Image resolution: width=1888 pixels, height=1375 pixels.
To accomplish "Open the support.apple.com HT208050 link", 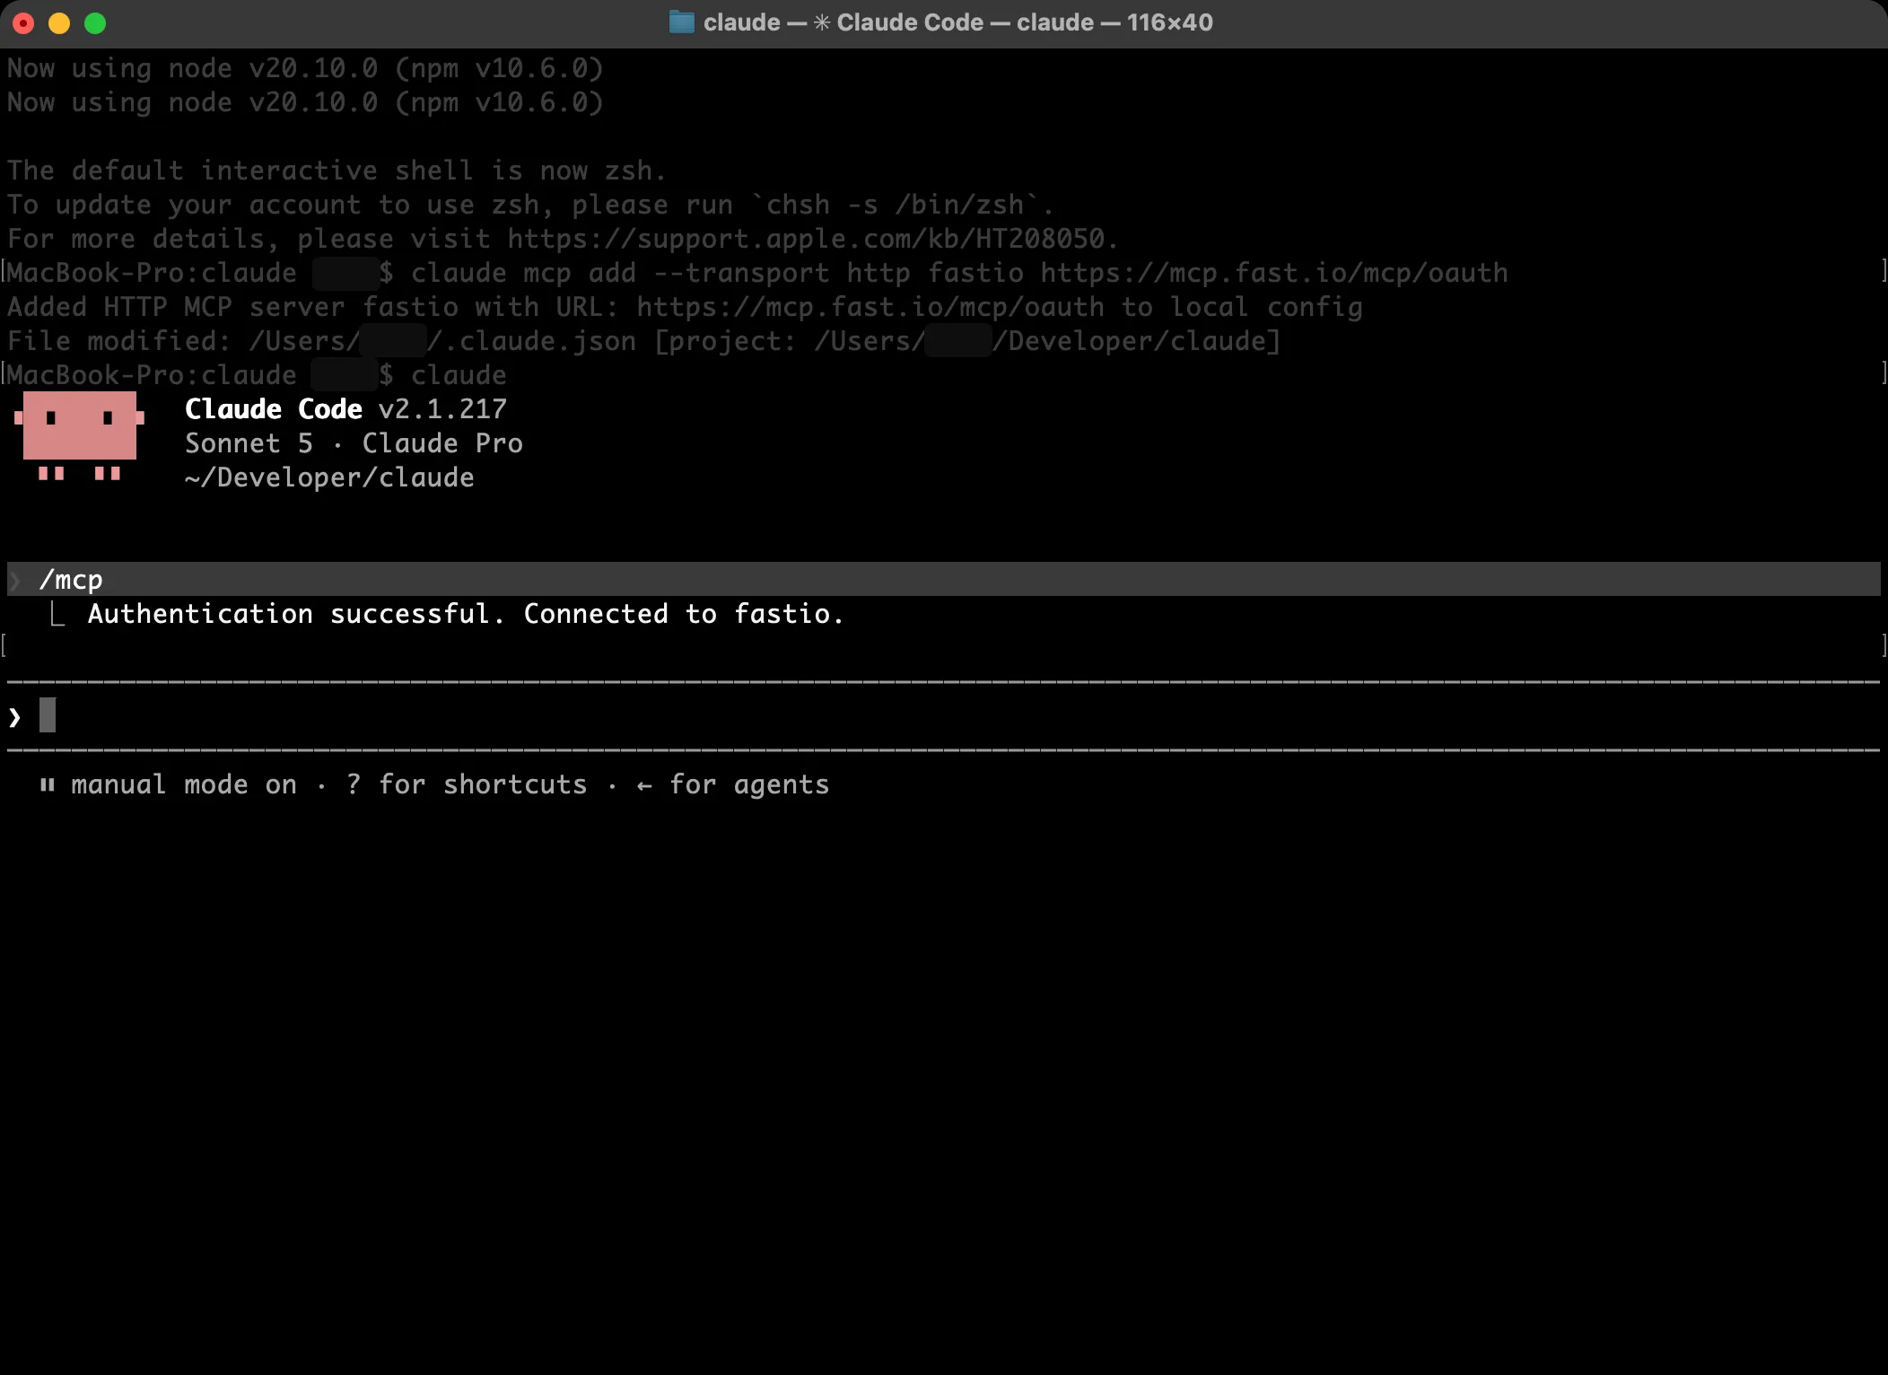I will pyautogui.click(x=806, y=239).
